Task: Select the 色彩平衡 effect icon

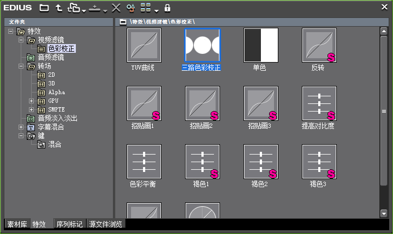Action: tap(144, 161)
